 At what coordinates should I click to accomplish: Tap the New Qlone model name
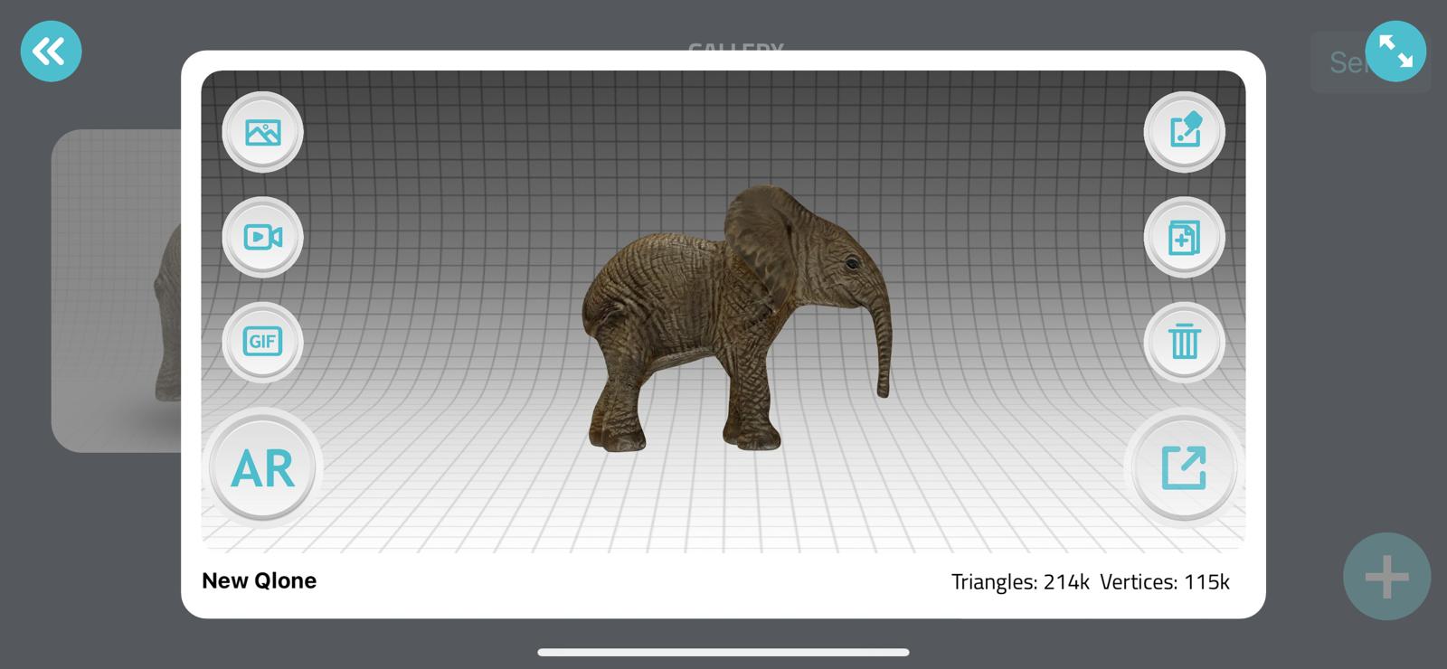click(259, 580)
